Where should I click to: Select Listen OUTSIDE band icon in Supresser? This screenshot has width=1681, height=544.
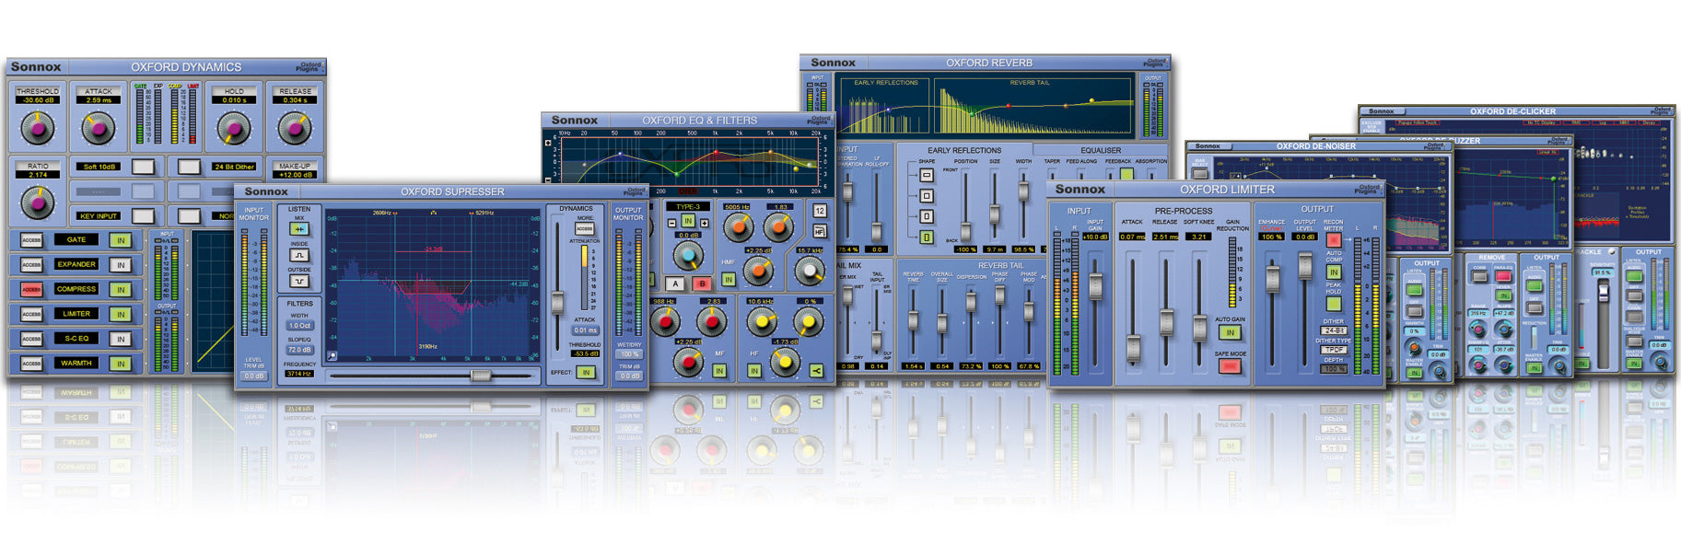click(x=299, y=282)
